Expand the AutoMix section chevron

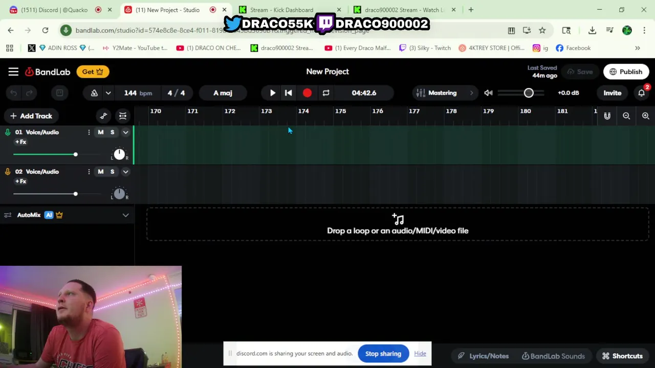click(125, 215)
